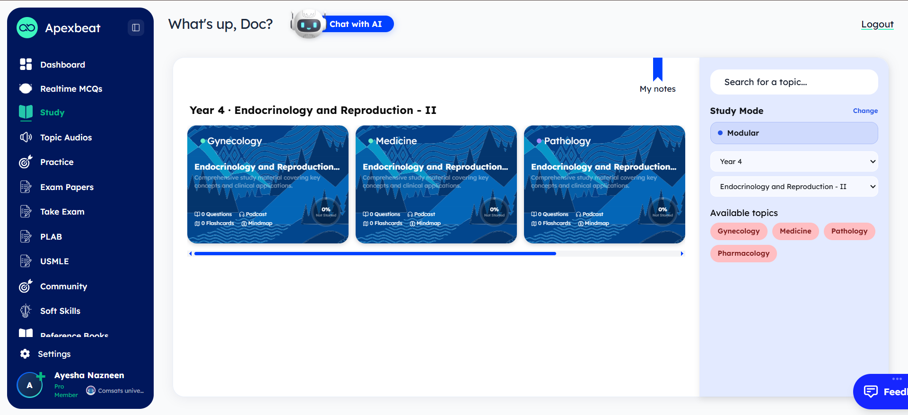Open the Feedback chat button
The width and height of the screenshot is (908, 415).
[881, 391]
